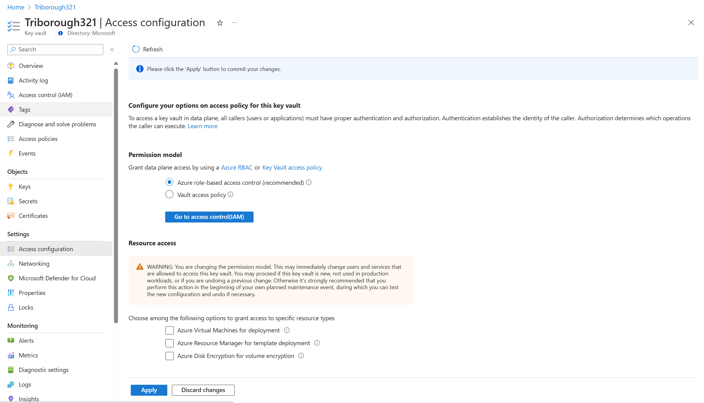Open Access control IAM menu item
The width and height of the screenshot is (704, 403).
point(45,94)
